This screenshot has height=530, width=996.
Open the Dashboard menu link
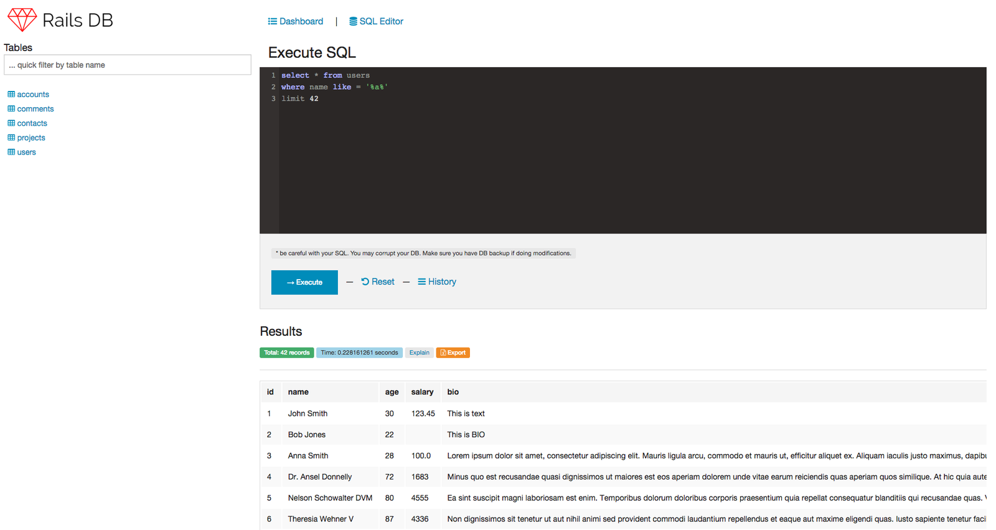[301, 21]
